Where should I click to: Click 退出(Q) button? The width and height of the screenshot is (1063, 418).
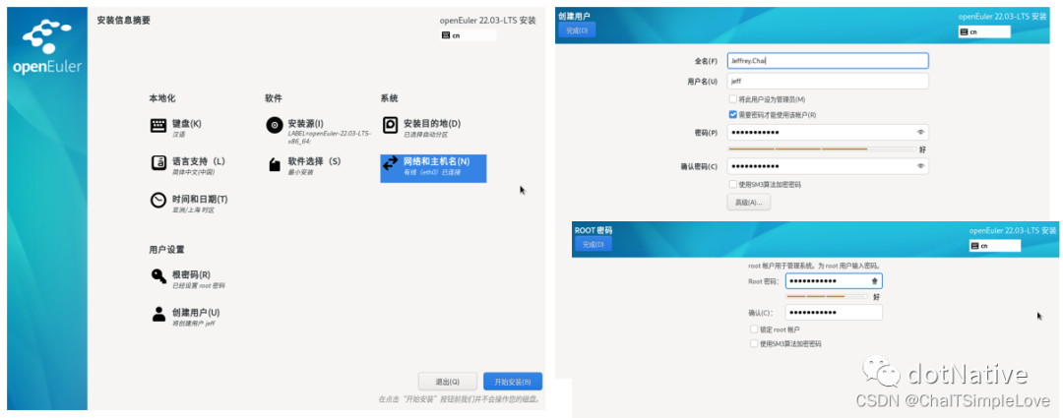pos(448,382)
